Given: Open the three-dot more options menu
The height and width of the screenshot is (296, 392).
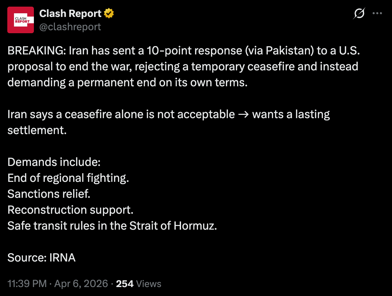Looking at the screenshot, I should click(377, 14).
